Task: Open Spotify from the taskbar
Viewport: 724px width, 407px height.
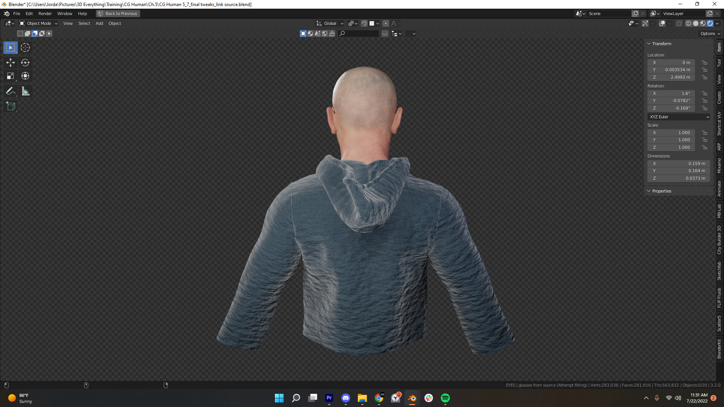Action: pyautogui.click(x=445, y=398)
